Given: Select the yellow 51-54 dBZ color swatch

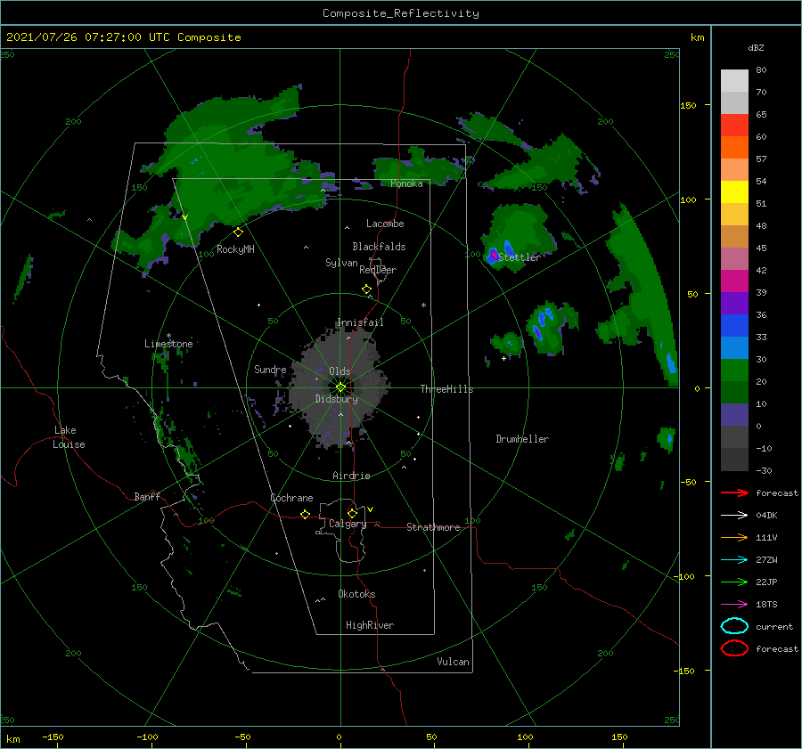Looking at the screenshot, I should (734, 191).
